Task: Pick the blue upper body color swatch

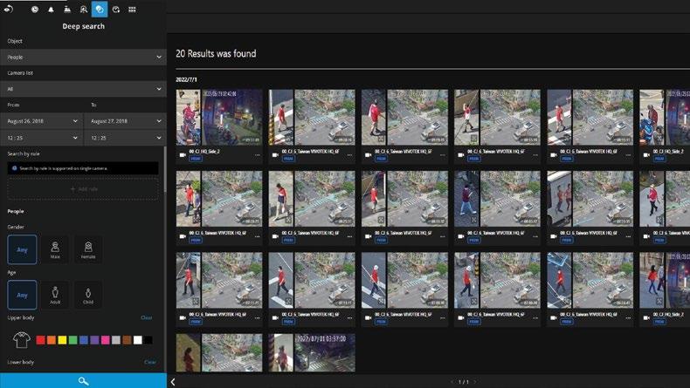Action: [x=84, y=340]
